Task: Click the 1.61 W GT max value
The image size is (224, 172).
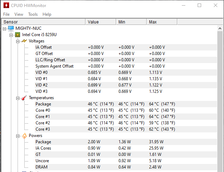Action: pos(155,154)
